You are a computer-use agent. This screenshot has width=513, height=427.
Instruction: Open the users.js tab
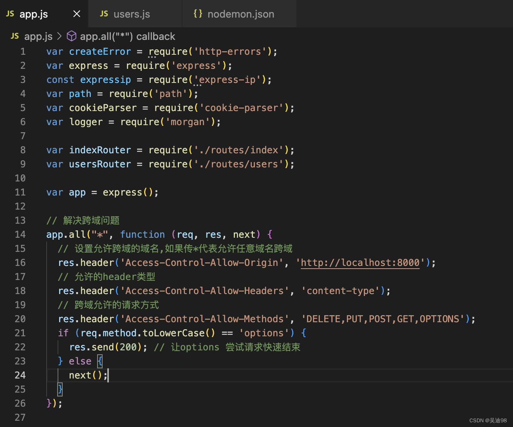pyautogui.click(x=135, y=14)
